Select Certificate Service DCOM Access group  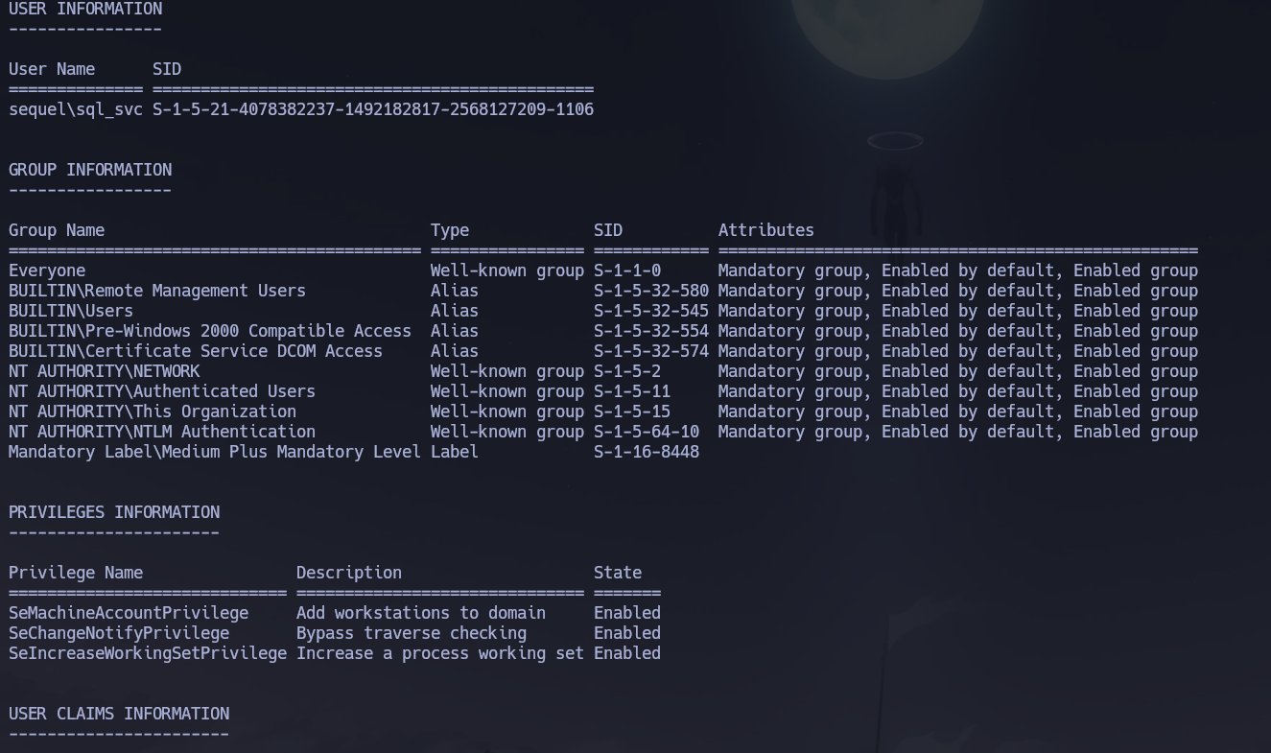pos(196,351)
